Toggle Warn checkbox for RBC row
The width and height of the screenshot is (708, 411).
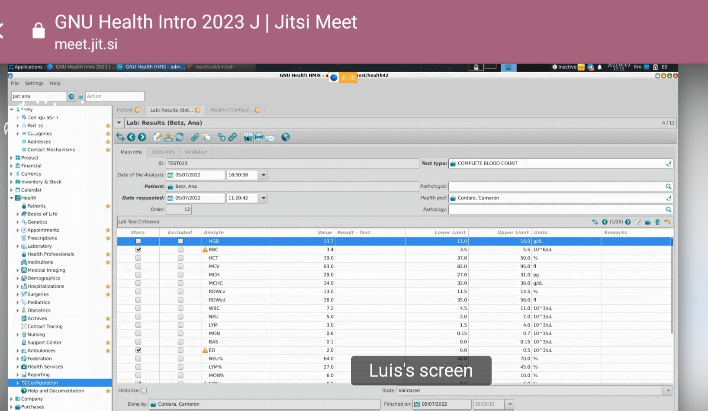[138, 250]
